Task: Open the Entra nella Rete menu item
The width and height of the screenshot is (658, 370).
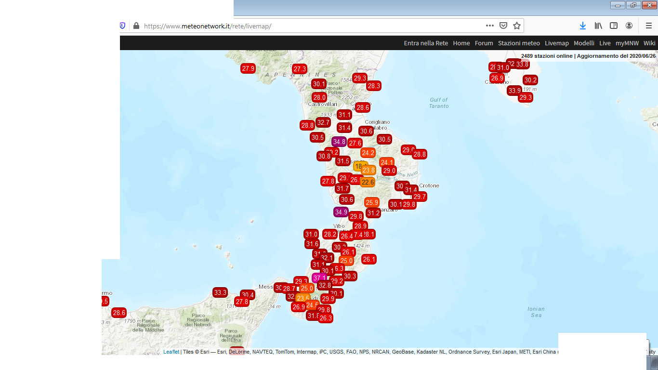Action: pyautogui.click(x=426, y=43)
